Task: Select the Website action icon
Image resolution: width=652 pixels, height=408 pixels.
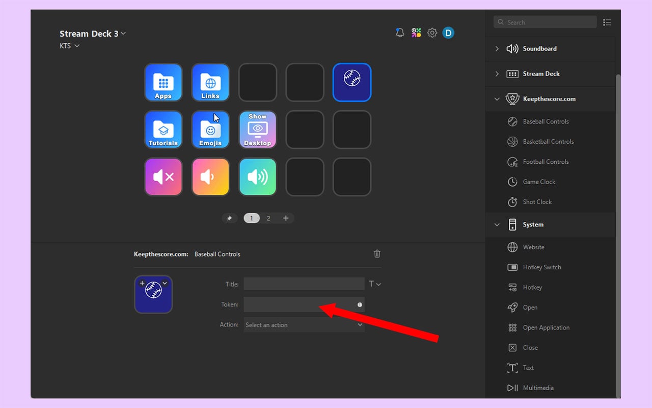Action: coord(511,247)
